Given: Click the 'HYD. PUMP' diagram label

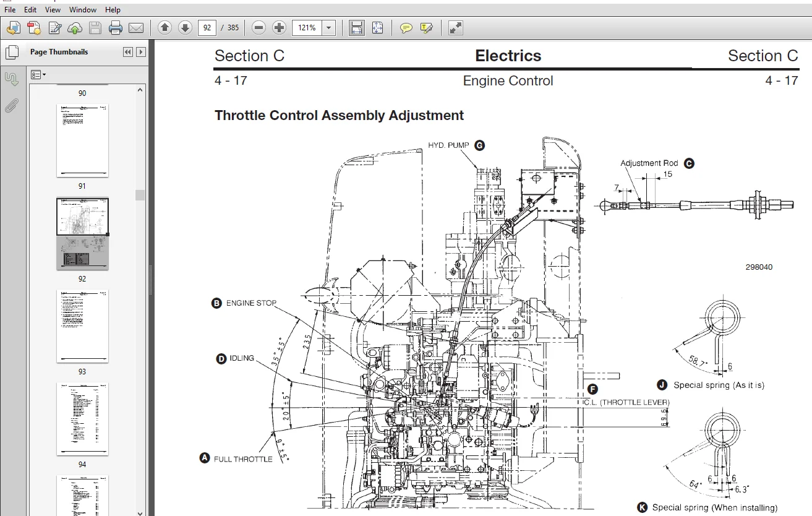Looking at the screenshot, I should 450,146.
